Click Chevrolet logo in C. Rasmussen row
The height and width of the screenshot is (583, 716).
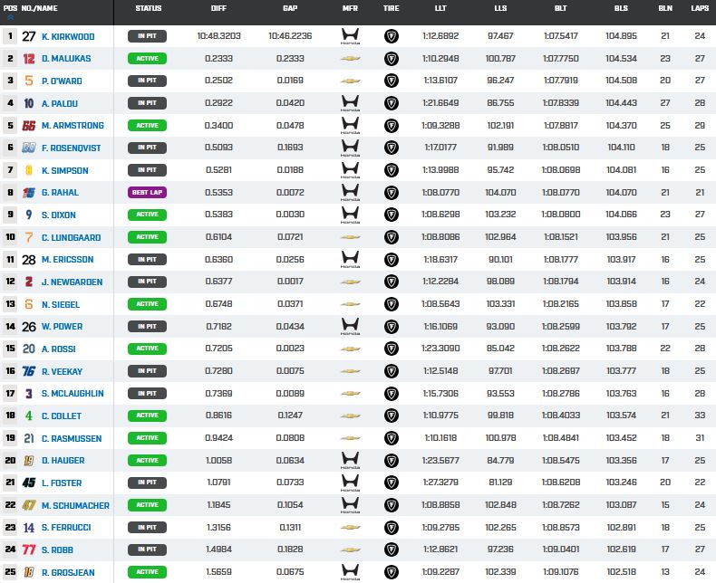pos(350,438)
